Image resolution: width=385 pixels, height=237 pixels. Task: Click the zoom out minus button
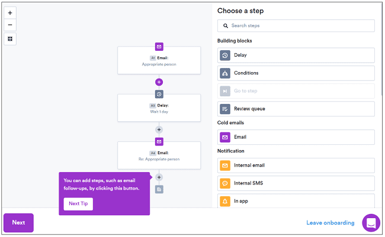(x=10, y=25)
